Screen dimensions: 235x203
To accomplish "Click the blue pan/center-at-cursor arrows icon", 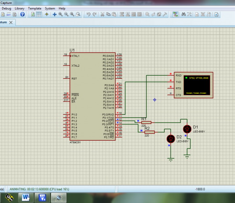I will 55,14.
